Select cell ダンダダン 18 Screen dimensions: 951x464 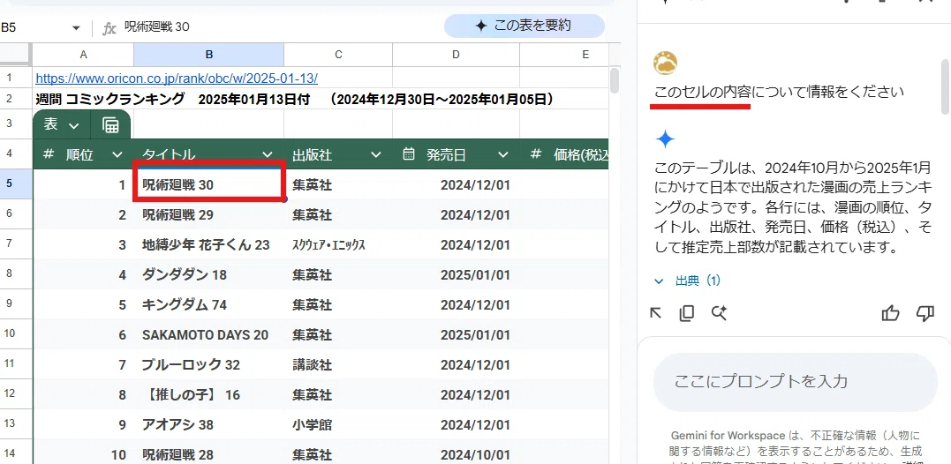click(x=208, y=274)
